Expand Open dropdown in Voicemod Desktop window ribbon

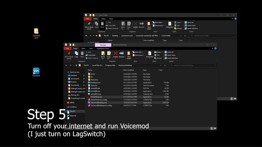coord(158,52)
